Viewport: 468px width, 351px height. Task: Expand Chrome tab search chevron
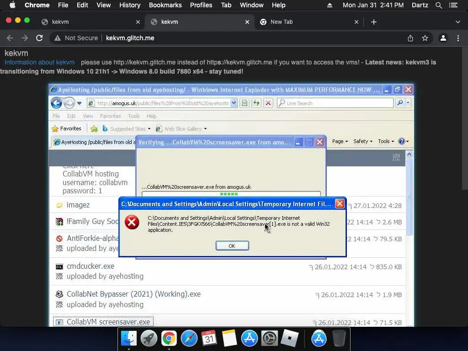458,22
